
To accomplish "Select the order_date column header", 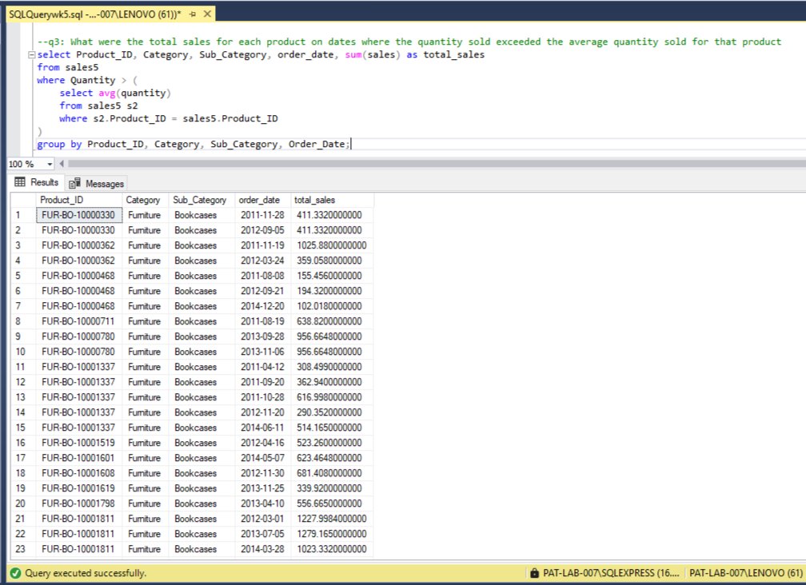I will [x=262, y=200].
